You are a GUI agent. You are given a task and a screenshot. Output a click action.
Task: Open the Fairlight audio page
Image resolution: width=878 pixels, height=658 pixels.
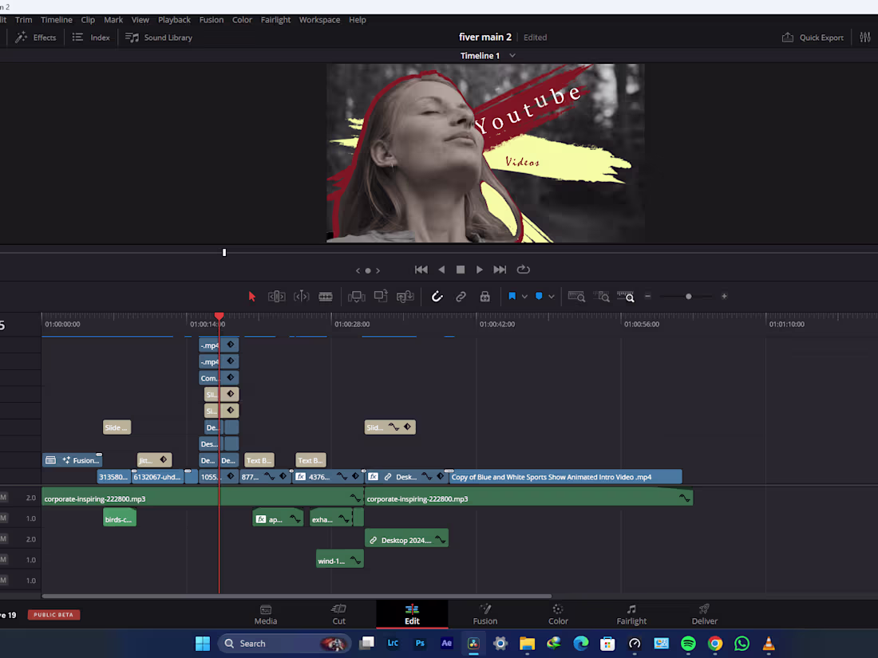click(x=631, y=614)
